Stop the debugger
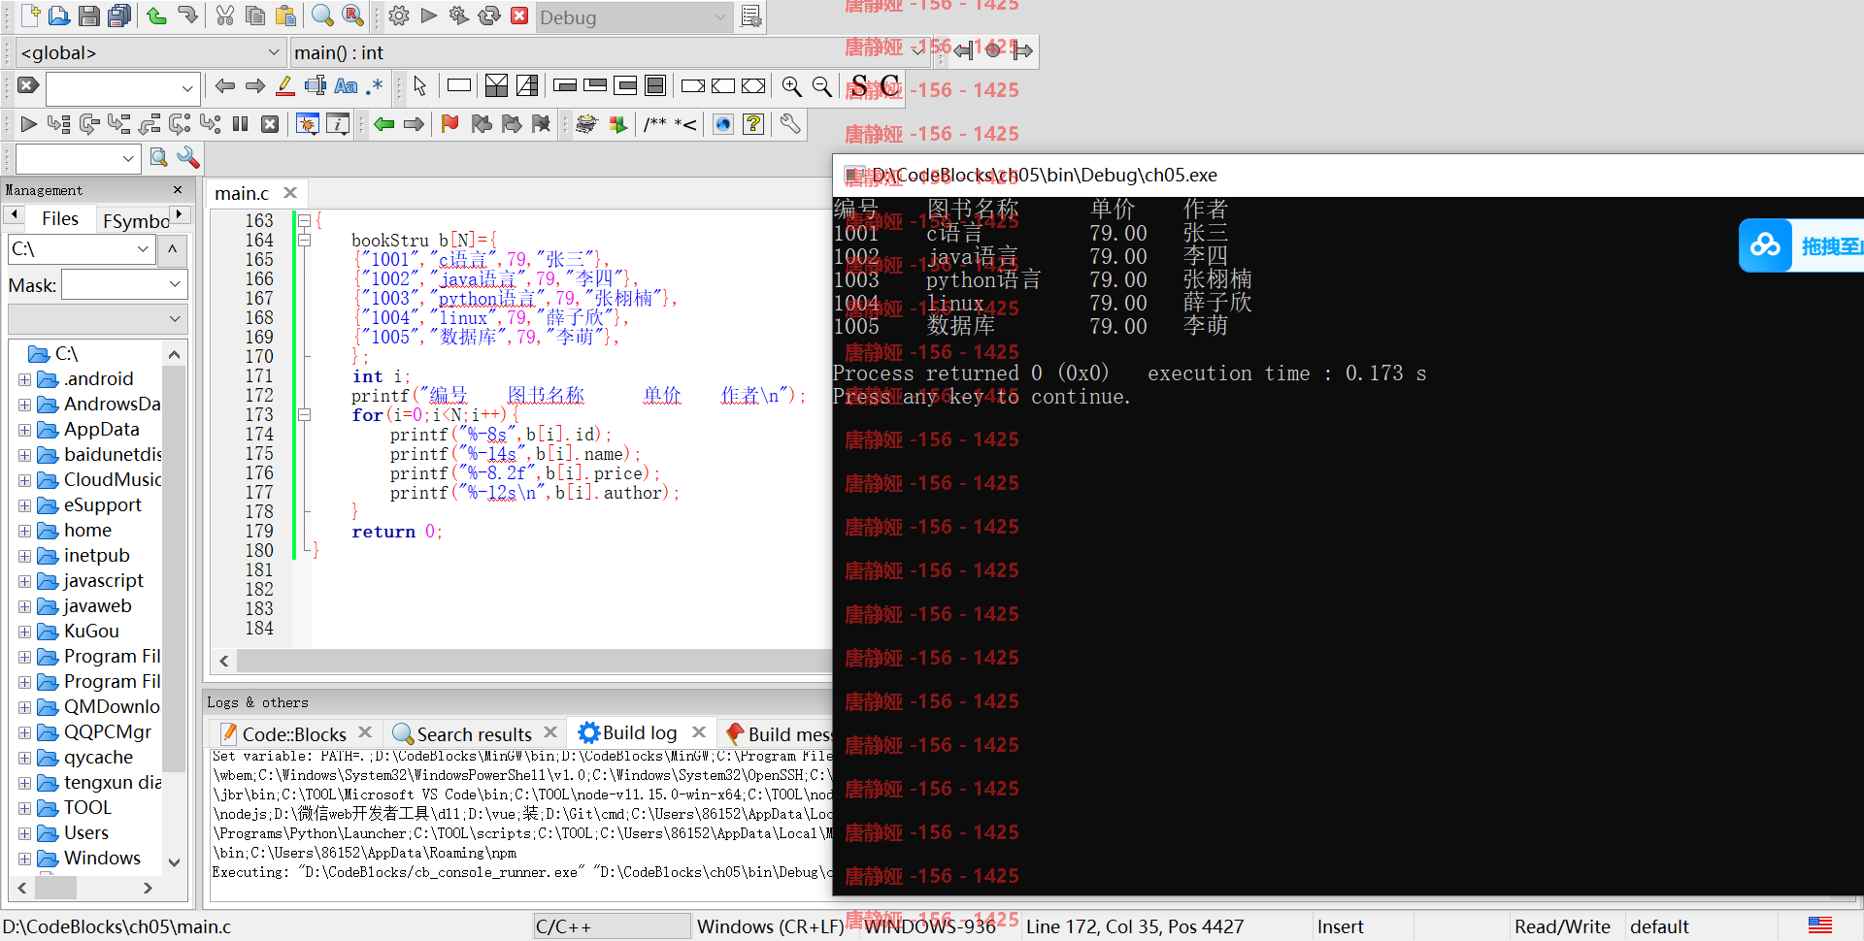The height and width of the screenshot is (941, 1864). click(x=270, y=124)
